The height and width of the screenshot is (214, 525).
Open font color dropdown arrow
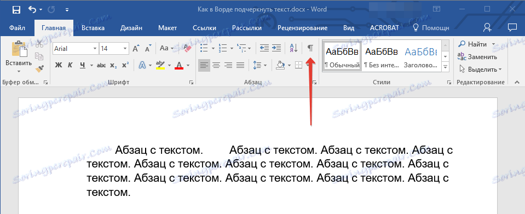click(188, 65)
